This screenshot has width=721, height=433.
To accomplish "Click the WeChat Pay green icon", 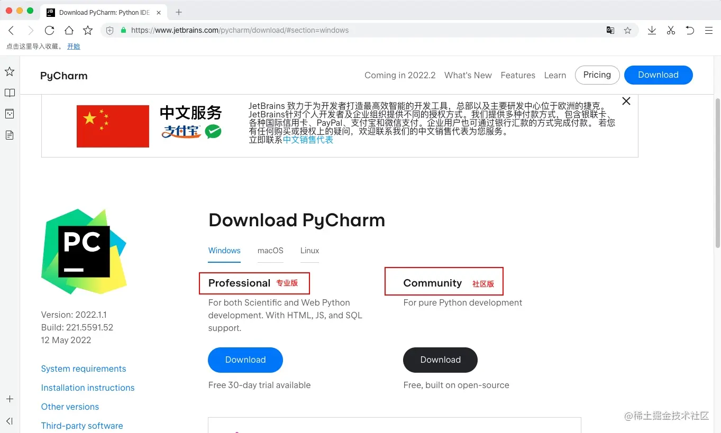I will (x=214, y=132).
